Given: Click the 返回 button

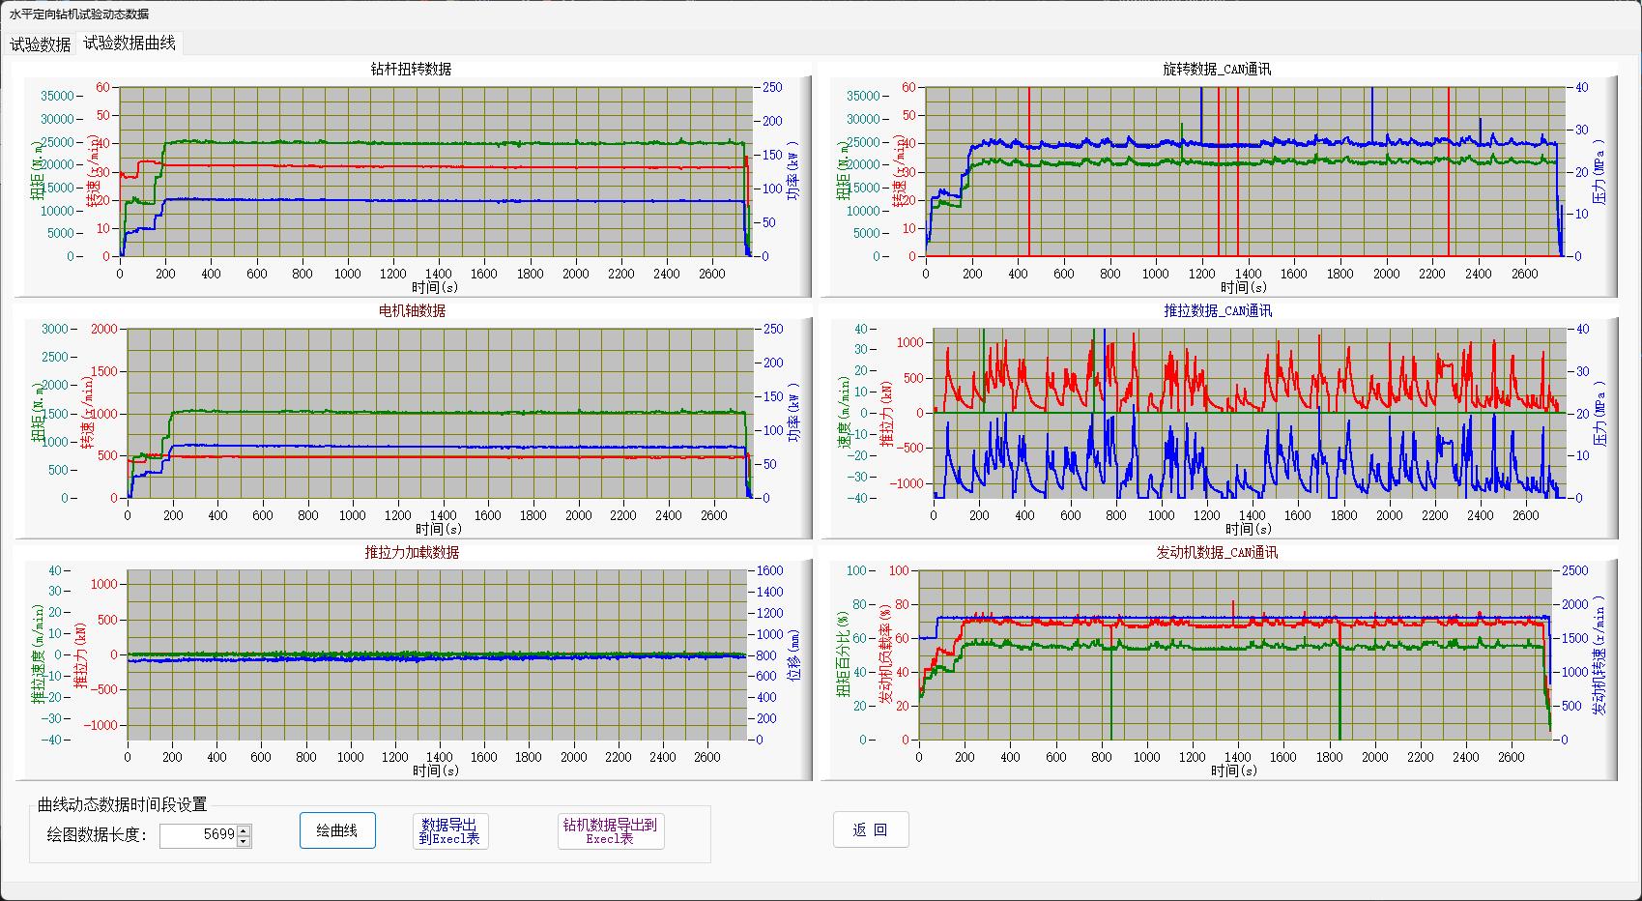Looking at the screenshot, I should tap(870, 829).
